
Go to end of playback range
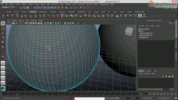[x=175, y=94]
